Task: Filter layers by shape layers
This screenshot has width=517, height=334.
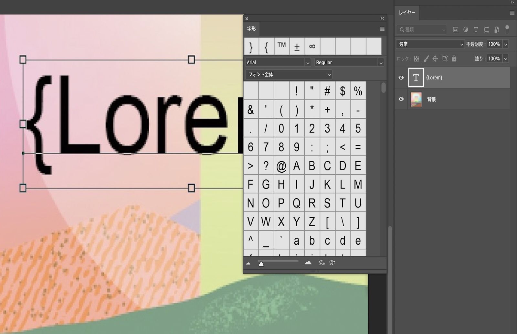Action: pos(486,29)
